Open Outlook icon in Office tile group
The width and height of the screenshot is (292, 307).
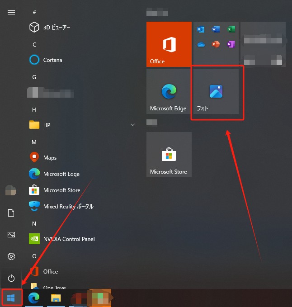click(201, 29)
